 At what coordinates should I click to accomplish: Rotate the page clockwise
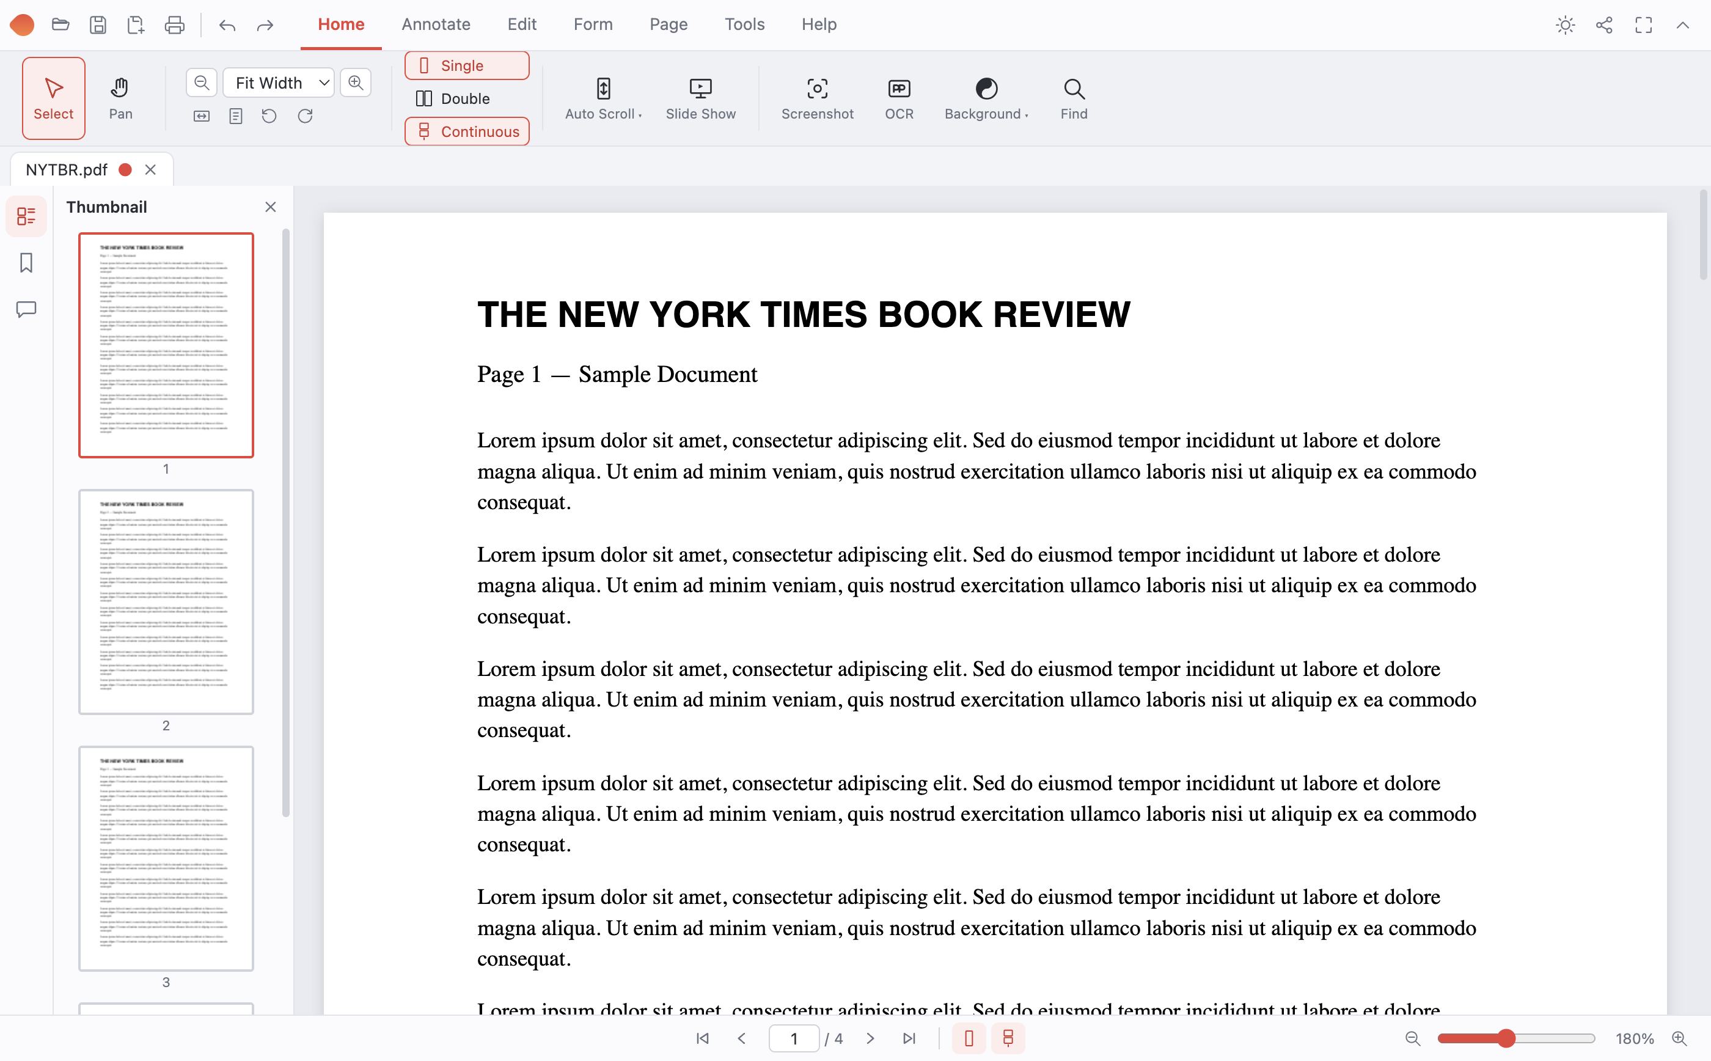click(x=304, y=116)
